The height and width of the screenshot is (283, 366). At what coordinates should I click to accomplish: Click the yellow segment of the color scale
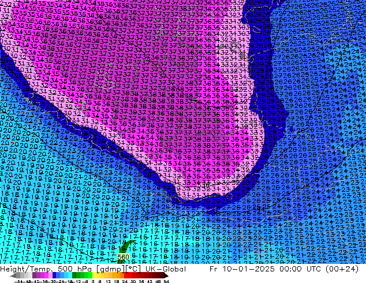pyautogui.click(x=94, y=275)
